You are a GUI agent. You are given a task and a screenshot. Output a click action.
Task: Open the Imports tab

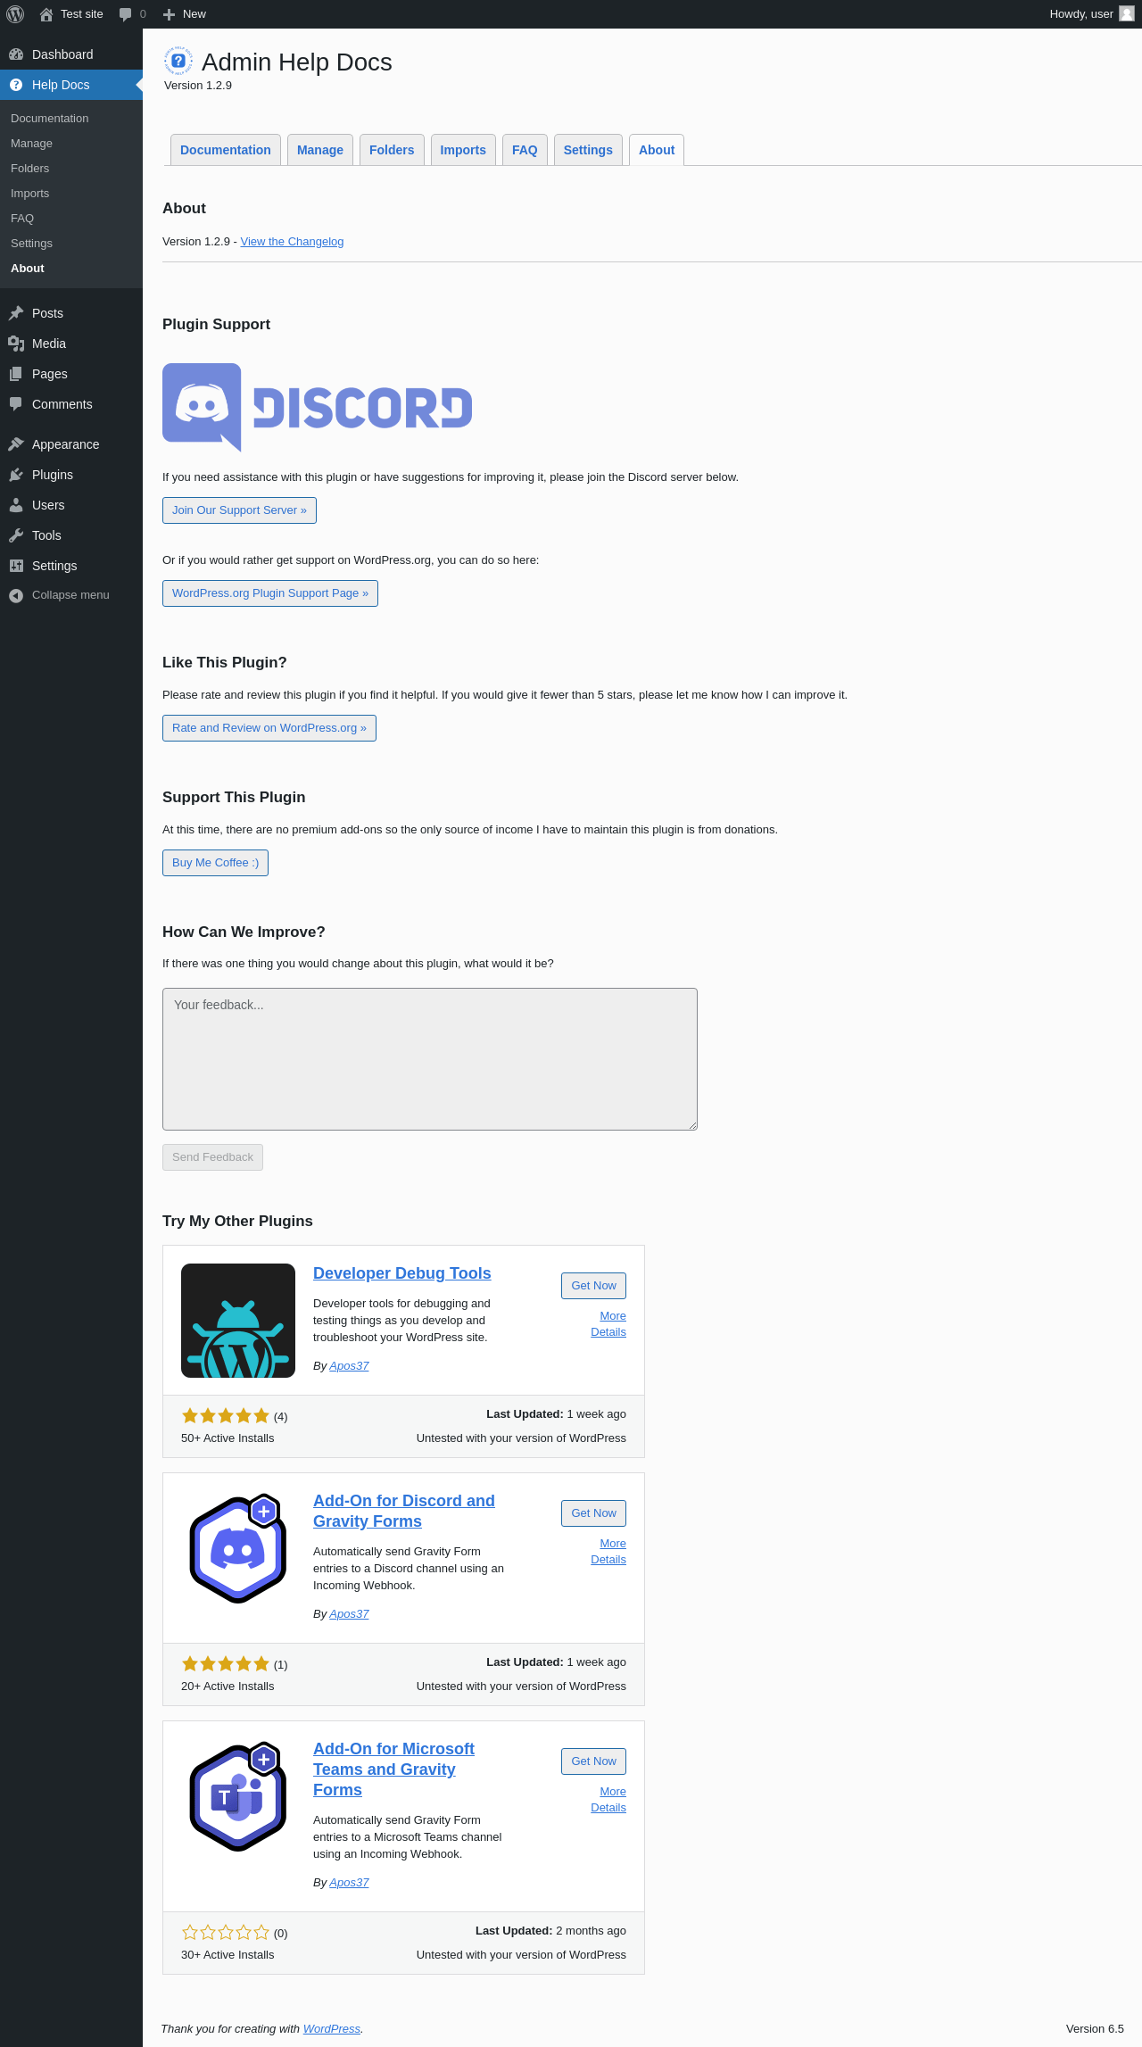tap(463, 150)
